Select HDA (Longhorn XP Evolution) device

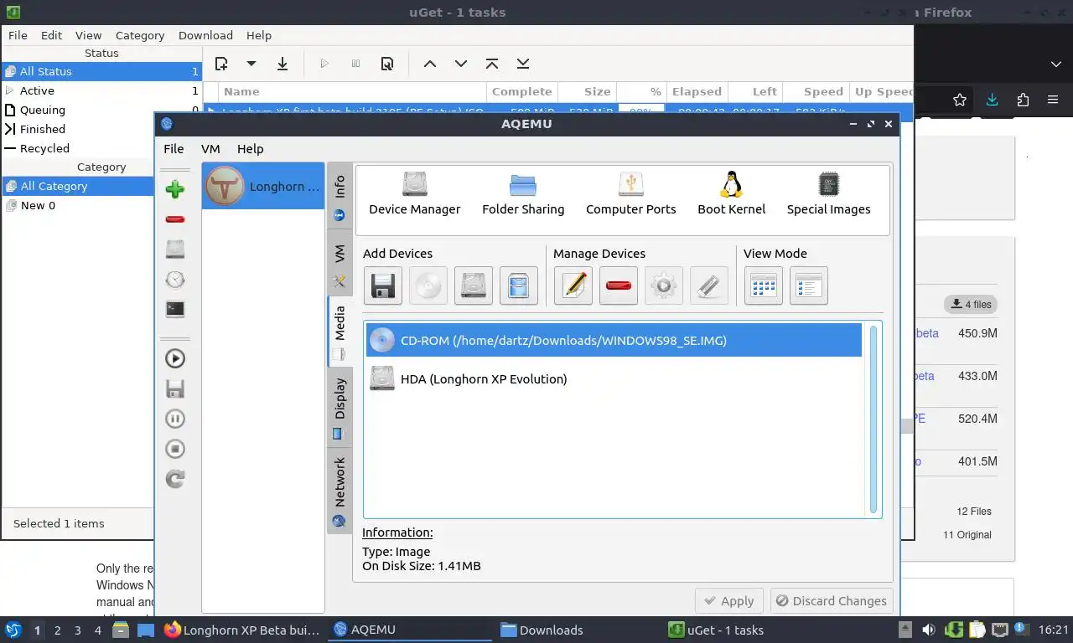pyautogui.click(x=614, y=378)
